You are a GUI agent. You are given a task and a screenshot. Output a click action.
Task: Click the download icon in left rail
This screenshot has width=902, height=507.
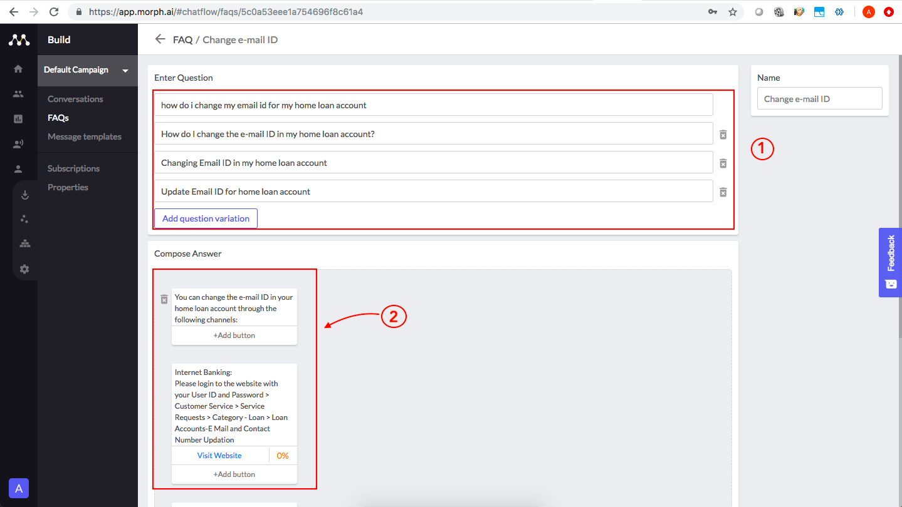coord(25,194)
